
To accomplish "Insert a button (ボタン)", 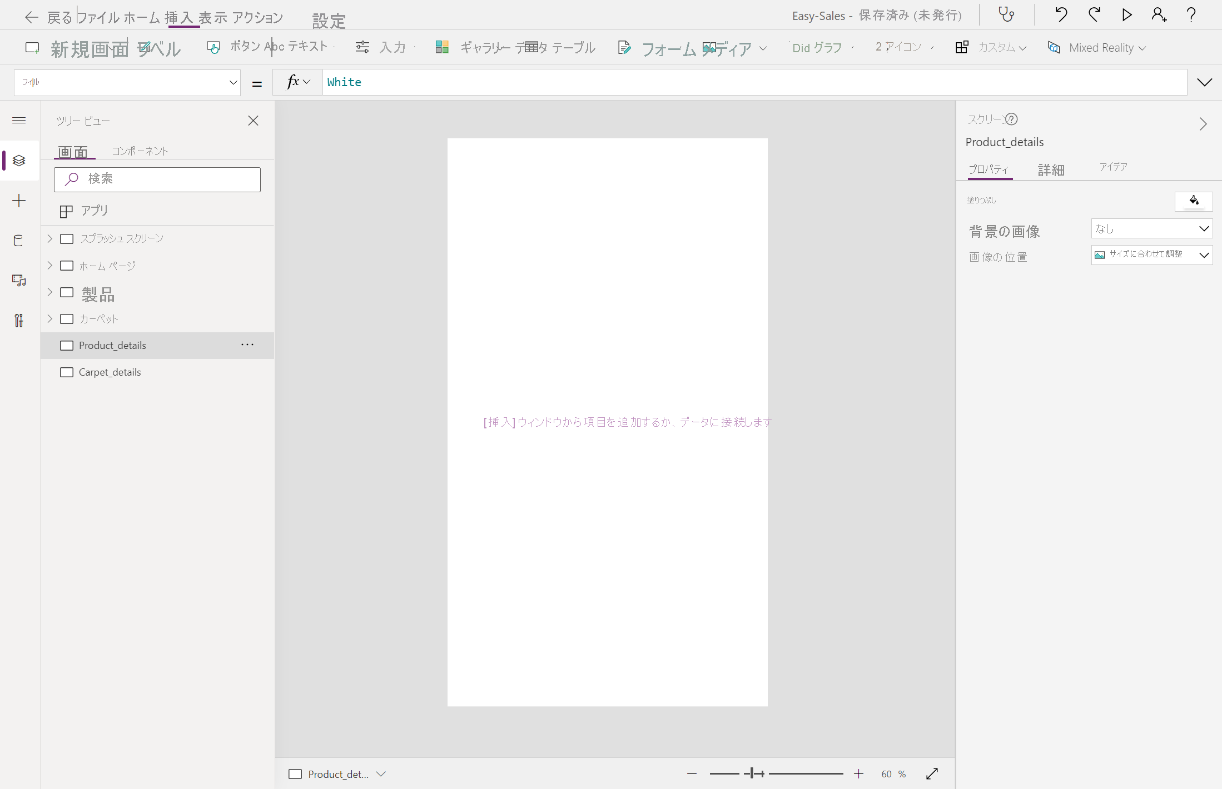I will click(234, 47).
